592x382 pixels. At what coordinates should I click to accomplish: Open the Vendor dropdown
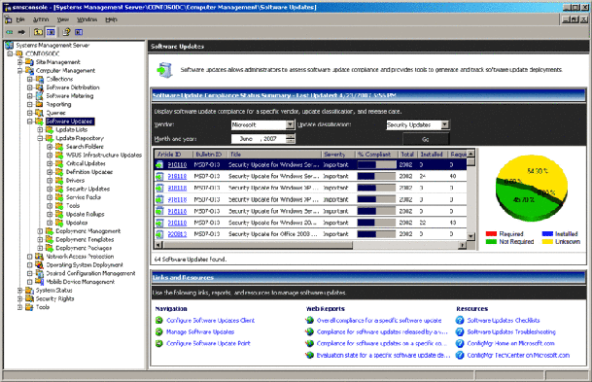[x=290, y=124]
